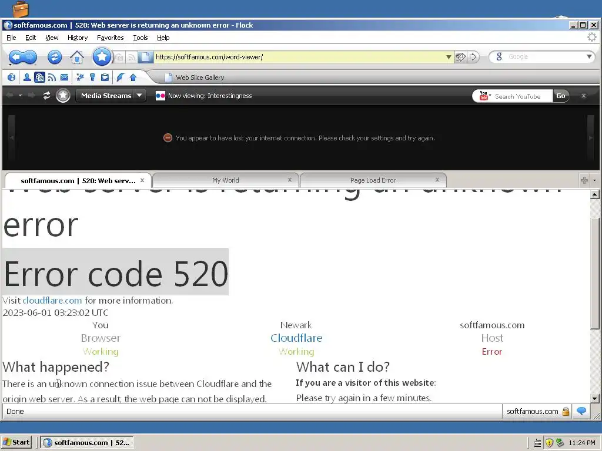Open the History menu
Viewport: 602px width, 451px height.
pyautogui.click(x=78, y=38)
